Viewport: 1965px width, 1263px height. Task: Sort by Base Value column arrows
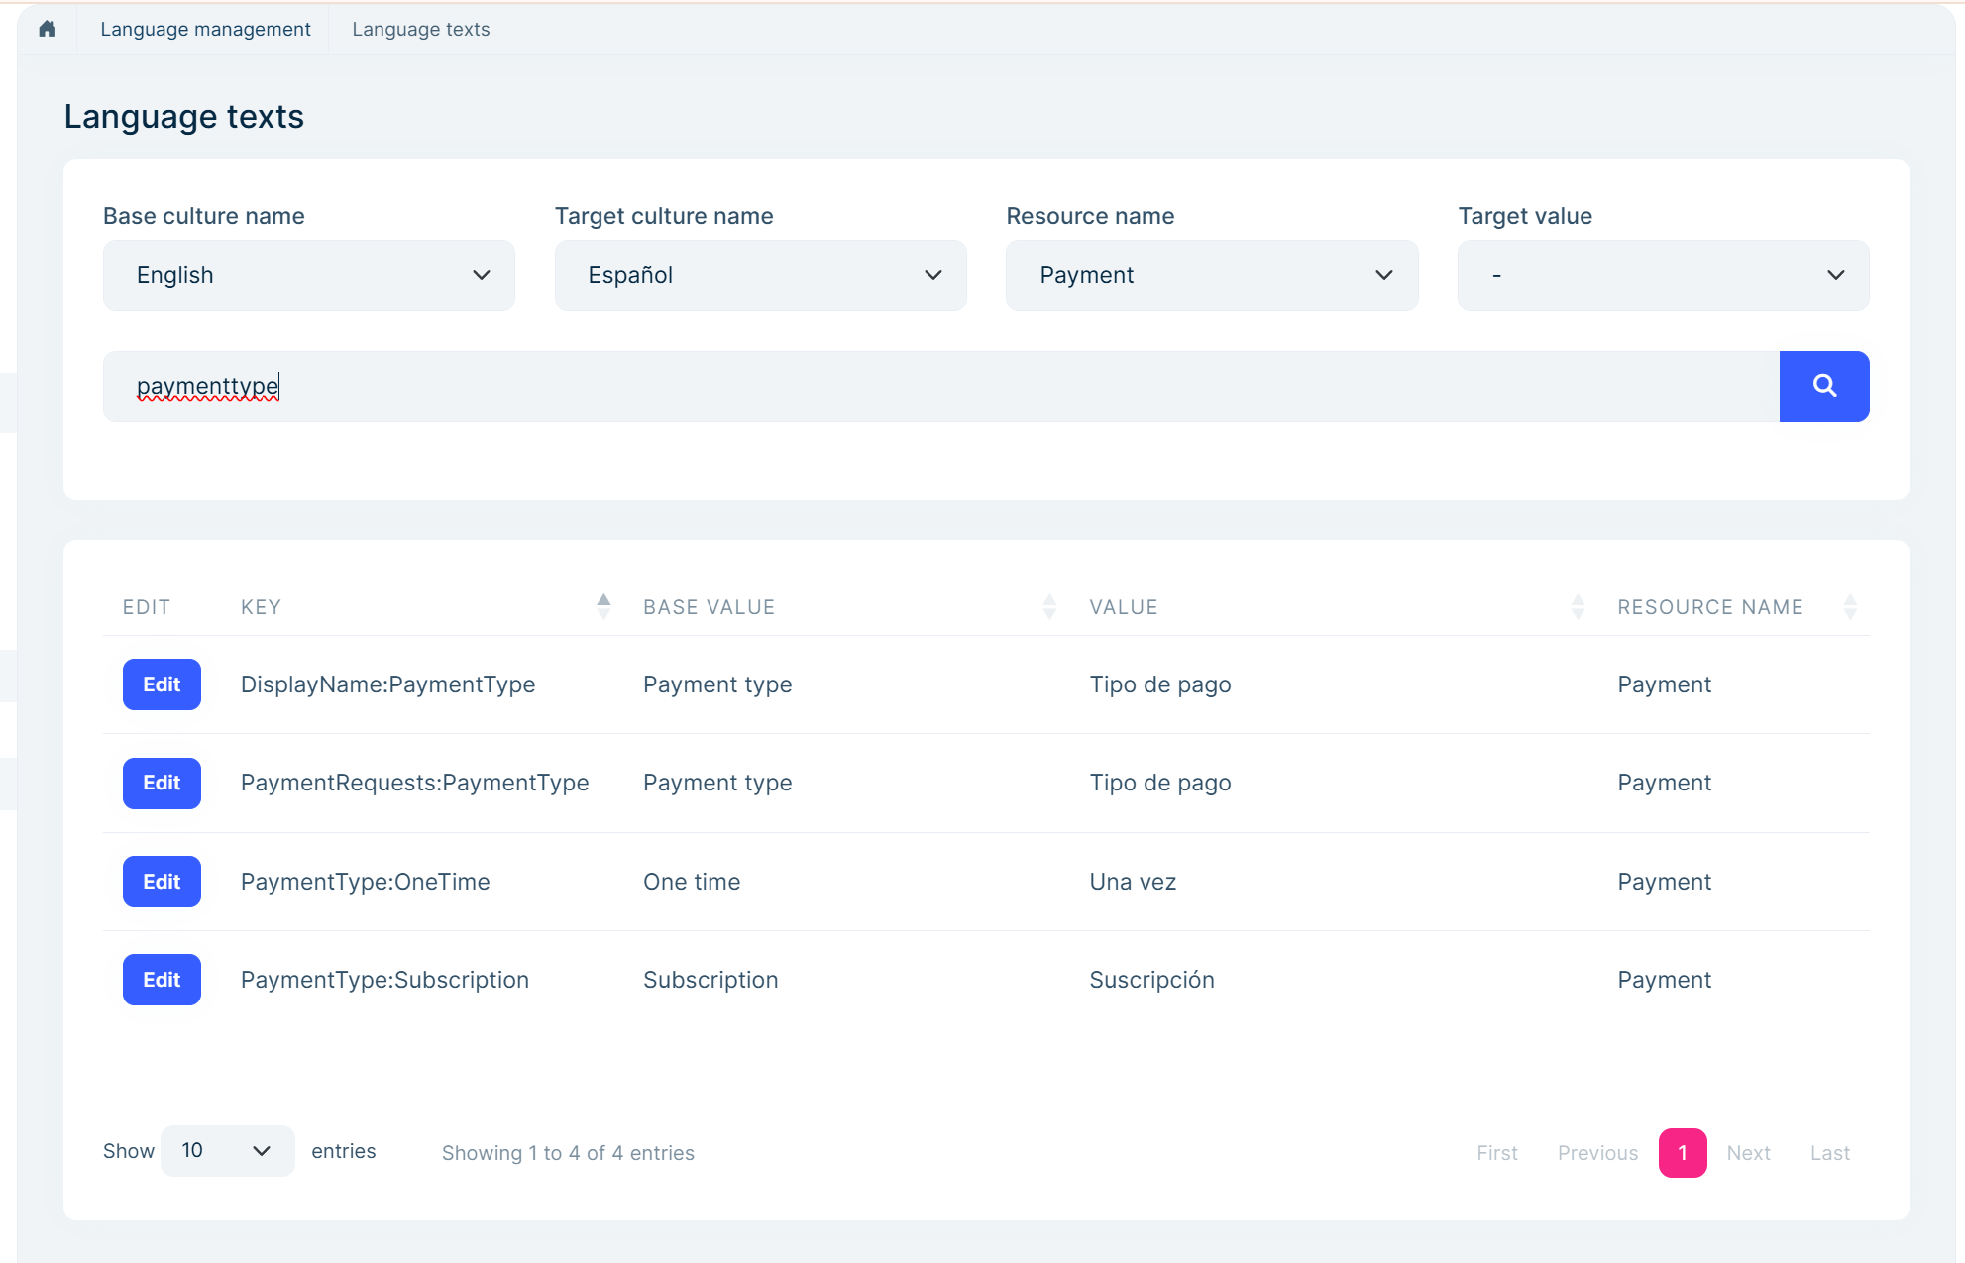(x=1049, y=606)
